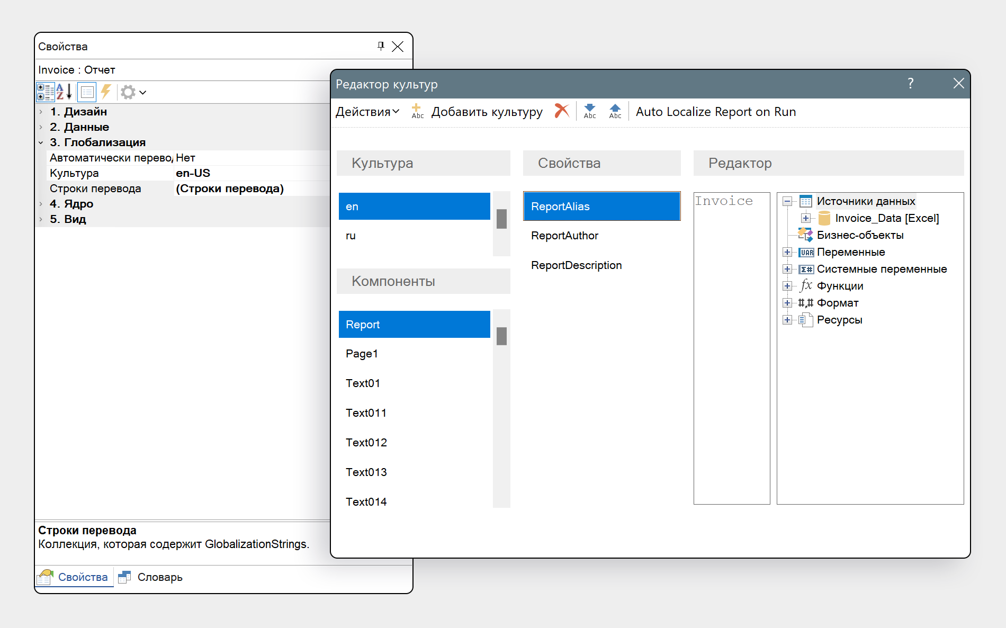This screenshot has height=628, width=1006.
Task: Select Бизнес-объекты tree item
Action: point(860,235)
